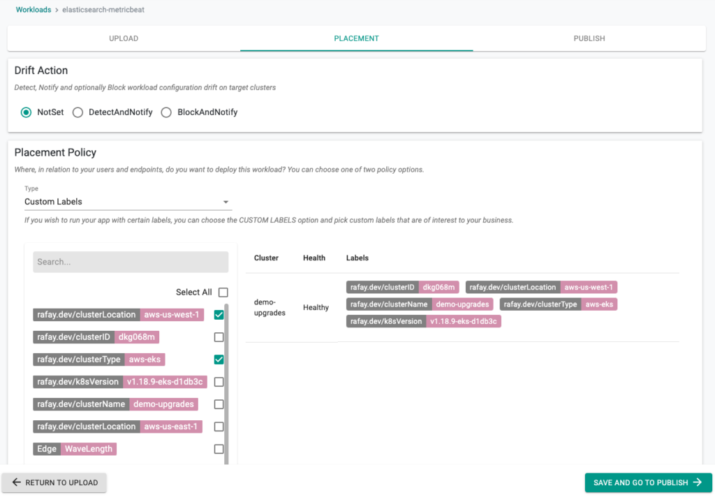Screen dimensions: 715x497
Task: Click the Cluster column header
Action: tap(266, 258)
